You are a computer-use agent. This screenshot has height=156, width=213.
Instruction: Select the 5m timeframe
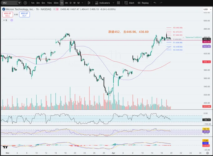tap(43, 3)
